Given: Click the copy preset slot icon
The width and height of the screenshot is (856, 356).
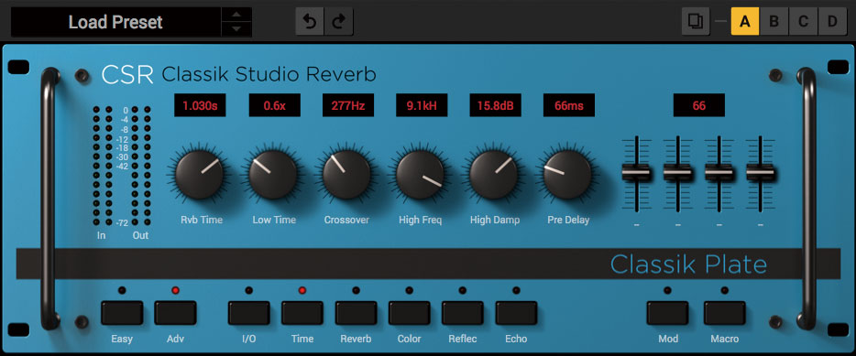Looking at the screenshot, I should pyautogui.click(x=696, y=22).
